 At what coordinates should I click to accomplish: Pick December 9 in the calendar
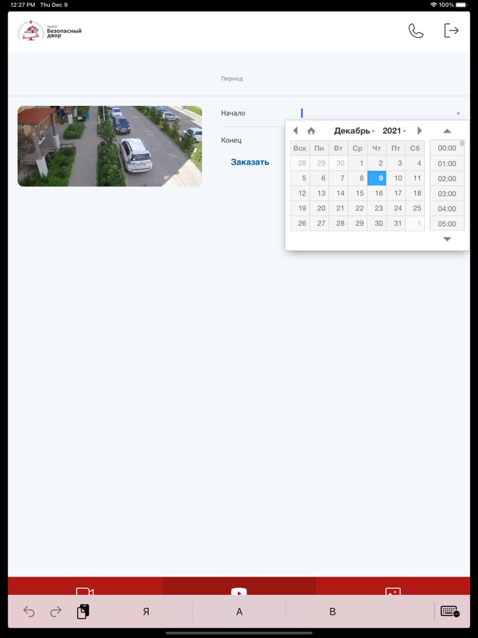click(x=377, y=178)
